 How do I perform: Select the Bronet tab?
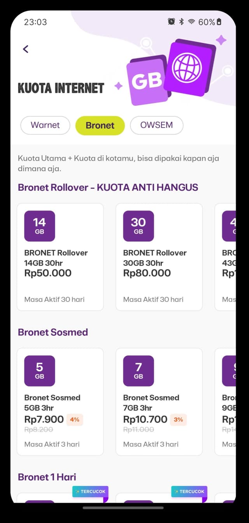(x=100, y=126)
